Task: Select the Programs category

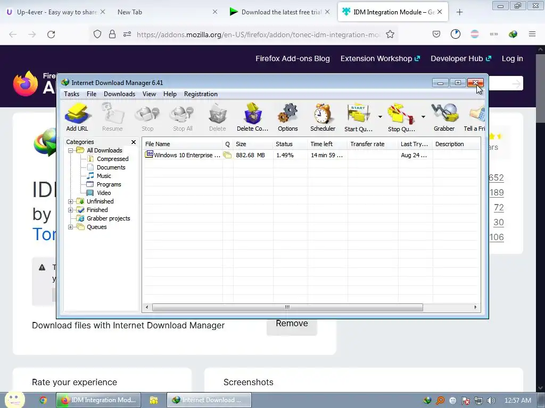Action: pyautogui.click(x=109, y=184)
